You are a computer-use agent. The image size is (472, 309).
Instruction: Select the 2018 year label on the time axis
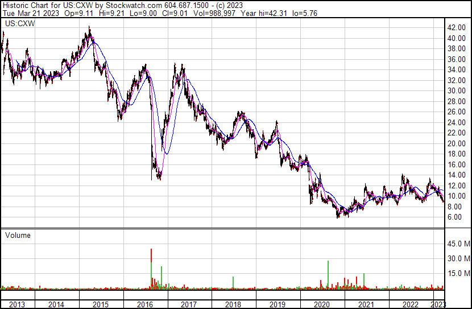(233, 304)
